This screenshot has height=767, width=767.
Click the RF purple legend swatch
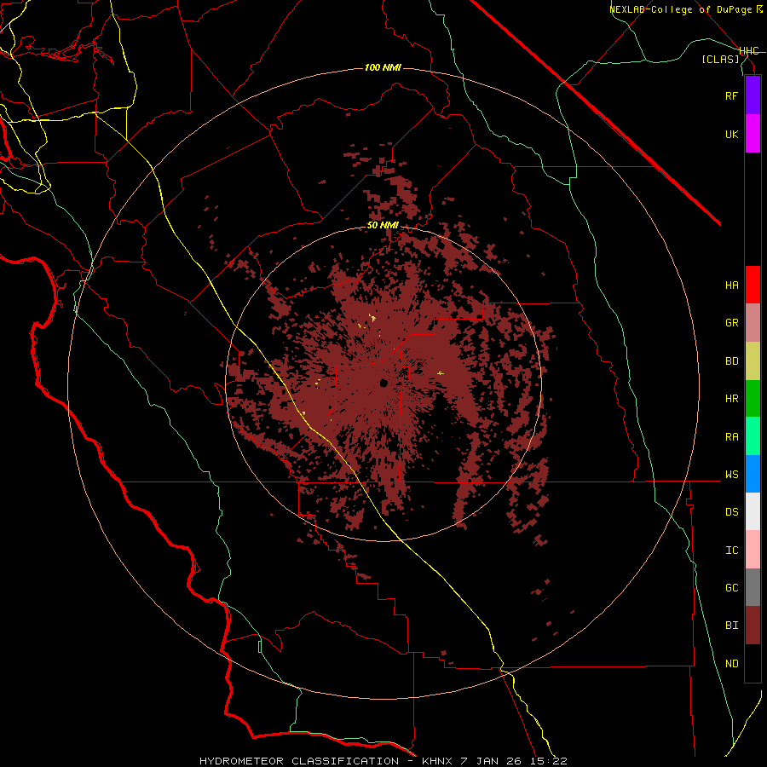(753, 95)
